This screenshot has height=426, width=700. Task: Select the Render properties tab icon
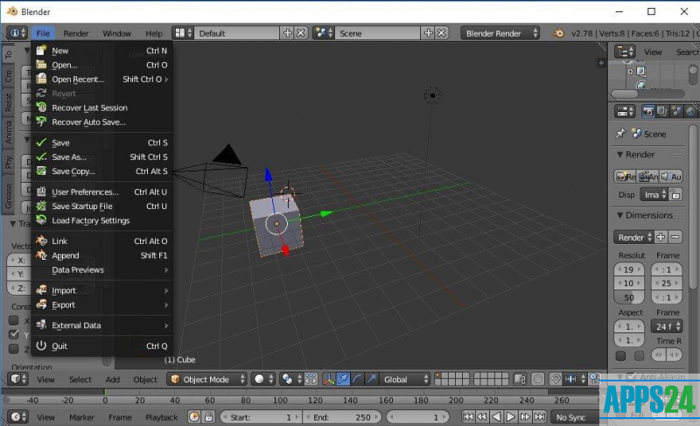click(647, 111)
